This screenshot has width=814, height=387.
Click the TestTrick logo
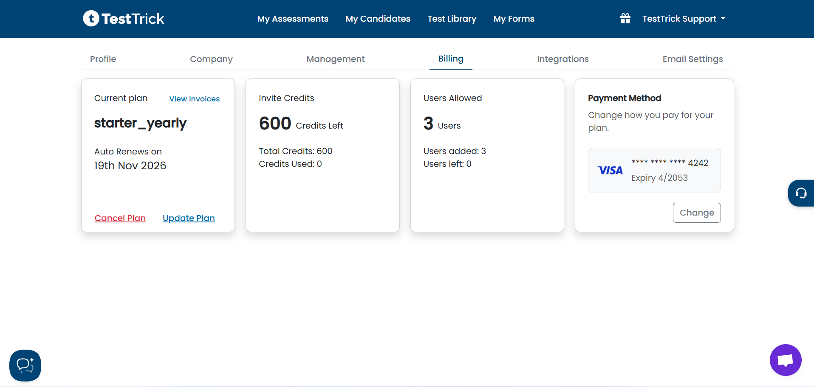click(x=123, y=19)
